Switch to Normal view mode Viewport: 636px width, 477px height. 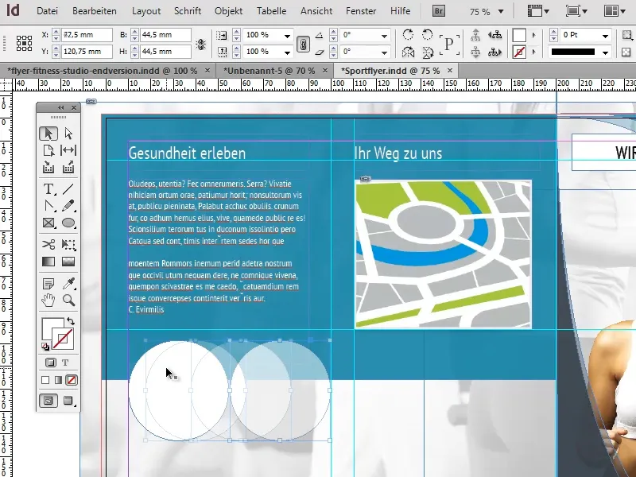pos(48,401)
